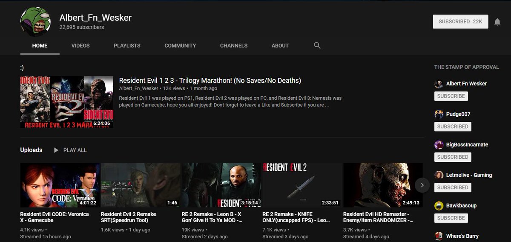Open the Playlists tab
Viewport: 511px width, 242px height.
coord(127,45)
